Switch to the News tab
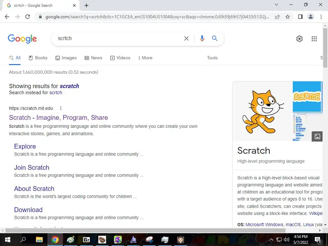Image resolution: width=328 pixels, height=246 pixels. coord(93,58)
